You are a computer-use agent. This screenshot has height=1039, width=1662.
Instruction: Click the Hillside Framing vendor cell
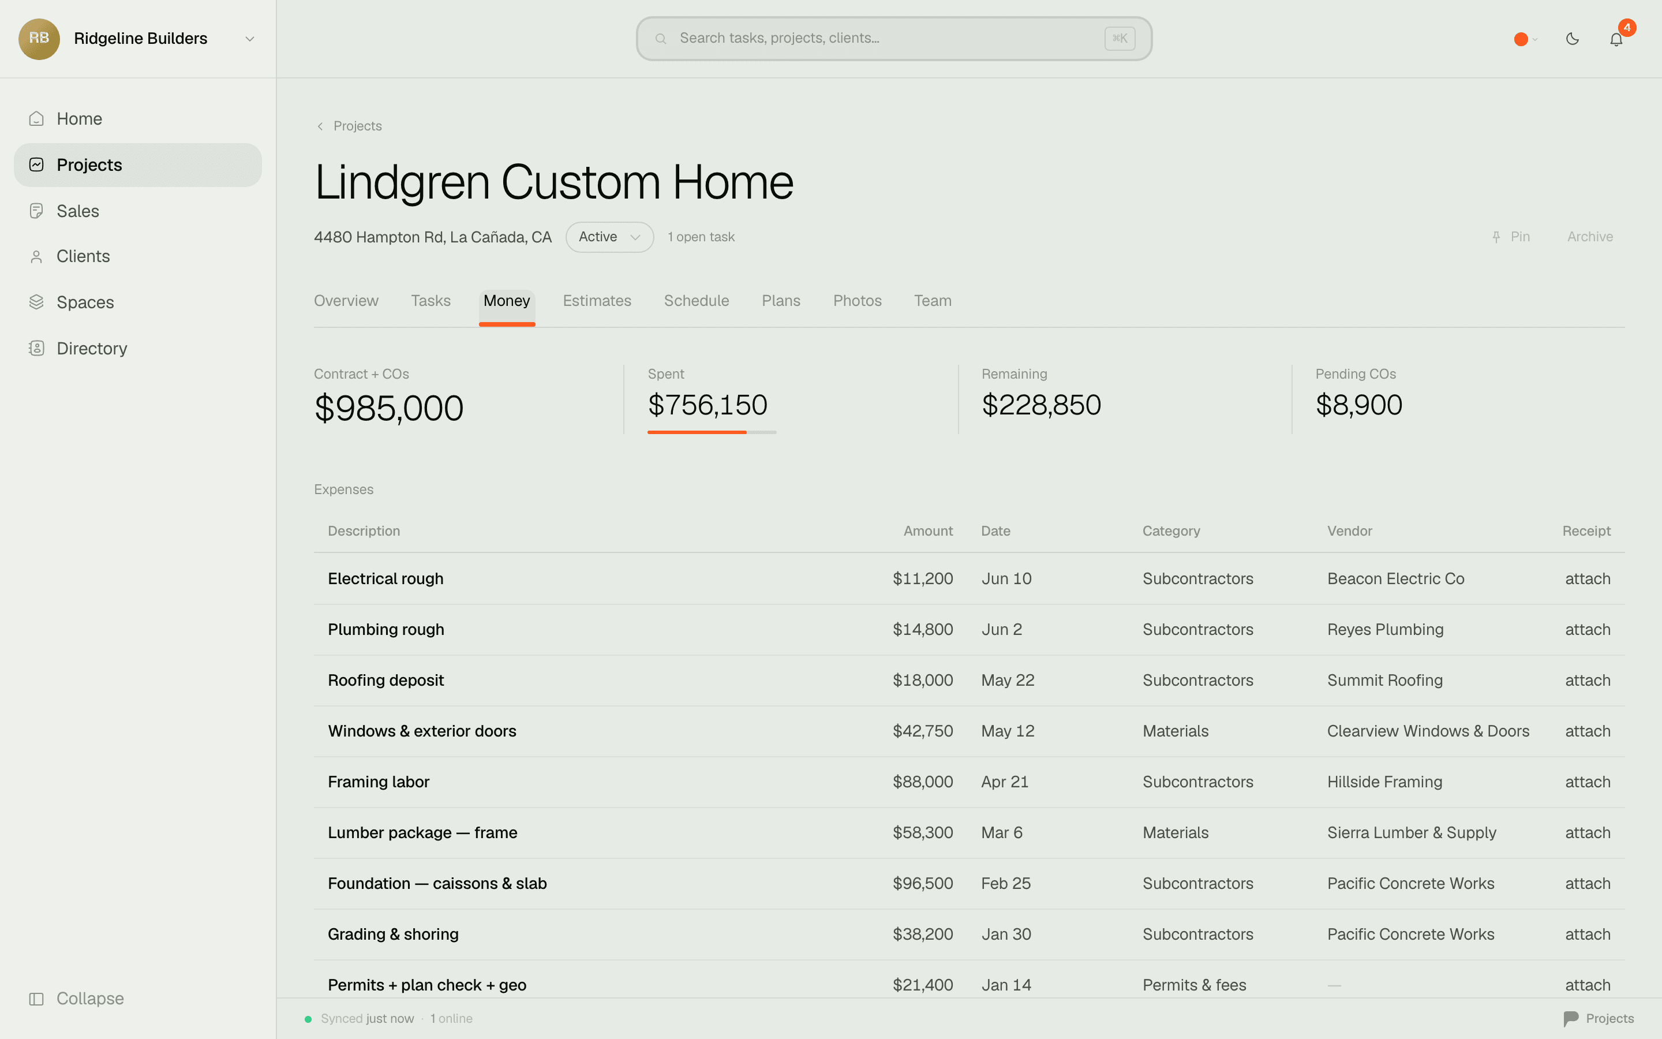point(1384,783)
